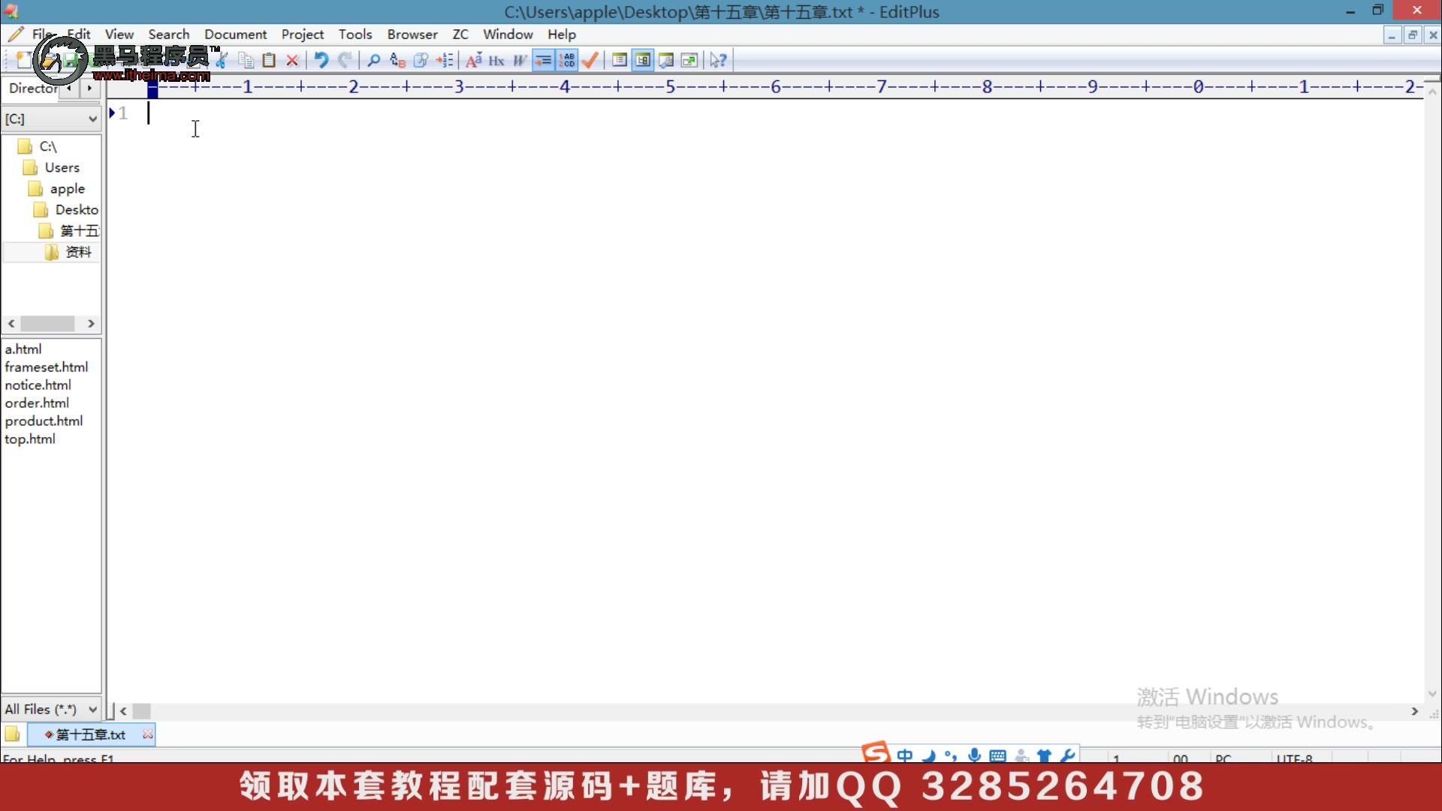Open the Project menu
1442x811 pixels.
coord(303,35)
